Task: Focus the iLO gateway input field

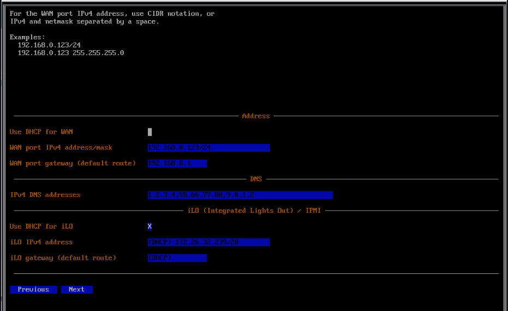Action: click(177, 258)
